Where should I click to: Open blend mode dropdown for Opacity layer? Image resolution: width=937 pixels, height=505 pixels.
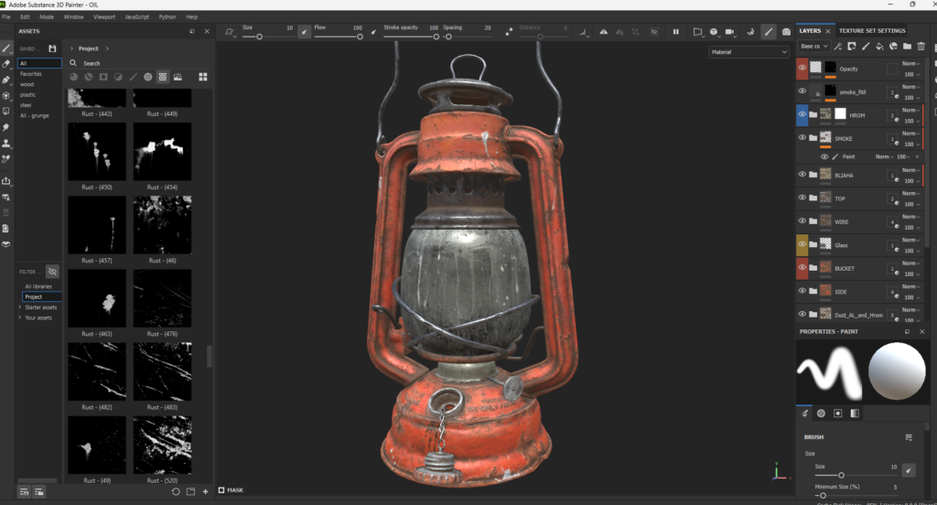point(910,63)
